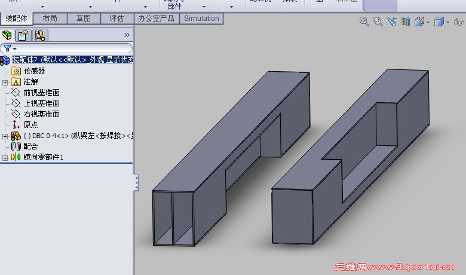This screenshot has height=275, width=466.
Task: Click the 传感器 folder icon
Action: click(16, 71)
